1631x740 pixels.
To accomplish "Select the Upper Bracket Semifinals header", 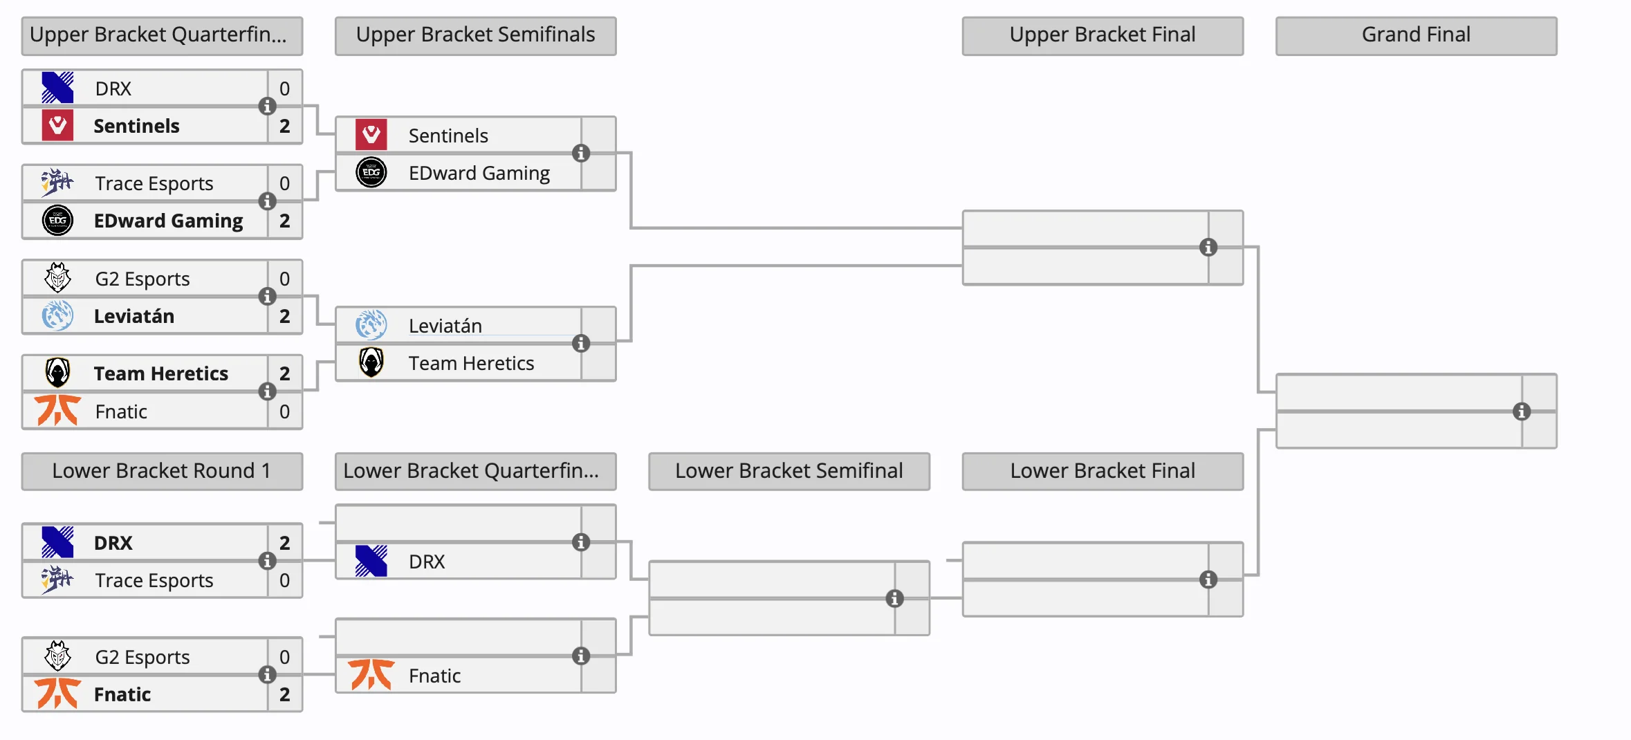I will point(475,35).
